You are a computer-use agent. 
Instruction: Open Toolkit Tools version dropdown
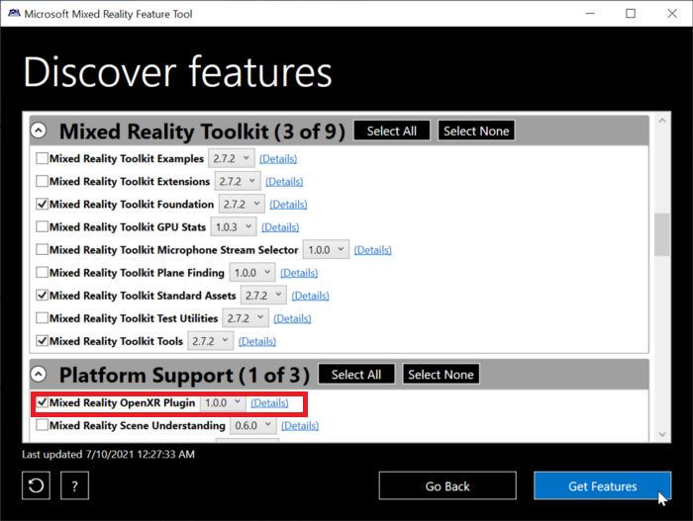tap(210, 341)
